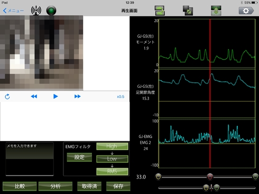Select left knob of lower zoom slider
Viewport: 259px width, 194px height.
click(x=206, y=188)
